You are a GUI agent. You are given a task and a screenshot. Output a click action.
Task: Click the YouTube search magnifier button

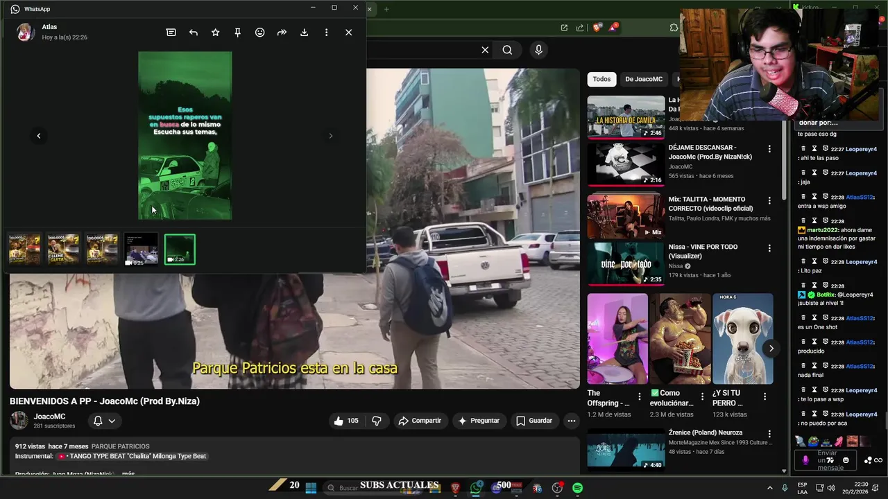[x=507, y=50]
